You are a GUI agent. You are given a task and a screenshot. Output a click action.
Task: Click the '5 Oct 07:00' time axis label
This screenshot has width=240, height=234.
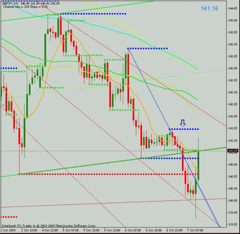pos(71,230)
